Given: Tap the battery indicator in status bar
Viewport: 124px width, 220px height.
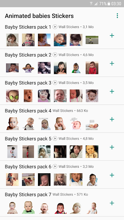Looking at the screenshot, I should [109, 4].
